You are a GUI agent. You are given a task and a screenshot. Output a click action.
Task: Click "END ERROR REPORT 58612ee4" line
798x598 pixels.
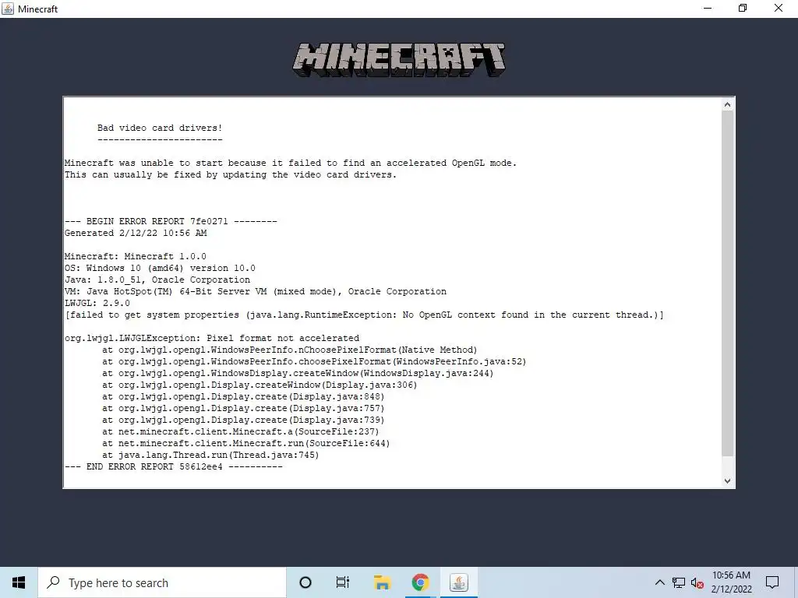pos(174,467)
